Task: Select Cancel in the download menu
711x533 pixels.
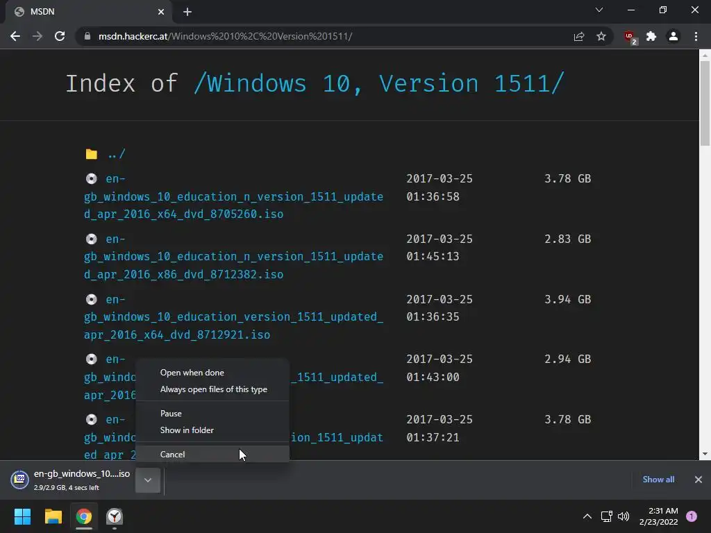Action: click(x=212, y=454)
